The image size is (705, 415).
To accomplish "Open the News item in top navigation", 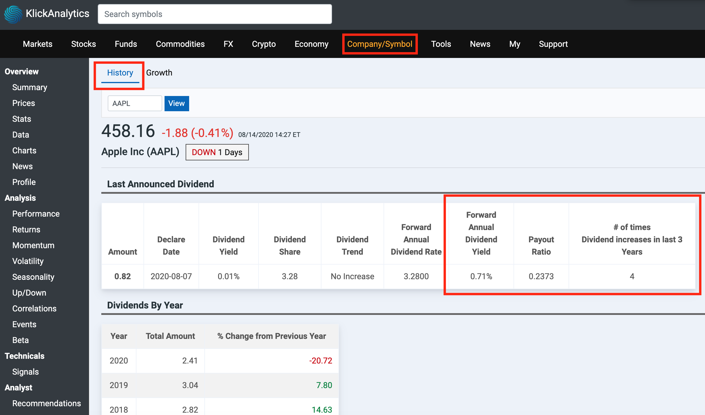I will pos(480,44).
